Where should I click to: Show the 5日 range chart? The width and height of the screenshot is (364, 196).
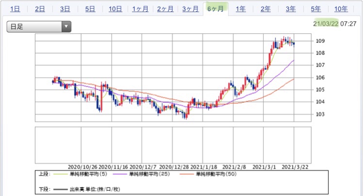click(x=90, y=9)
